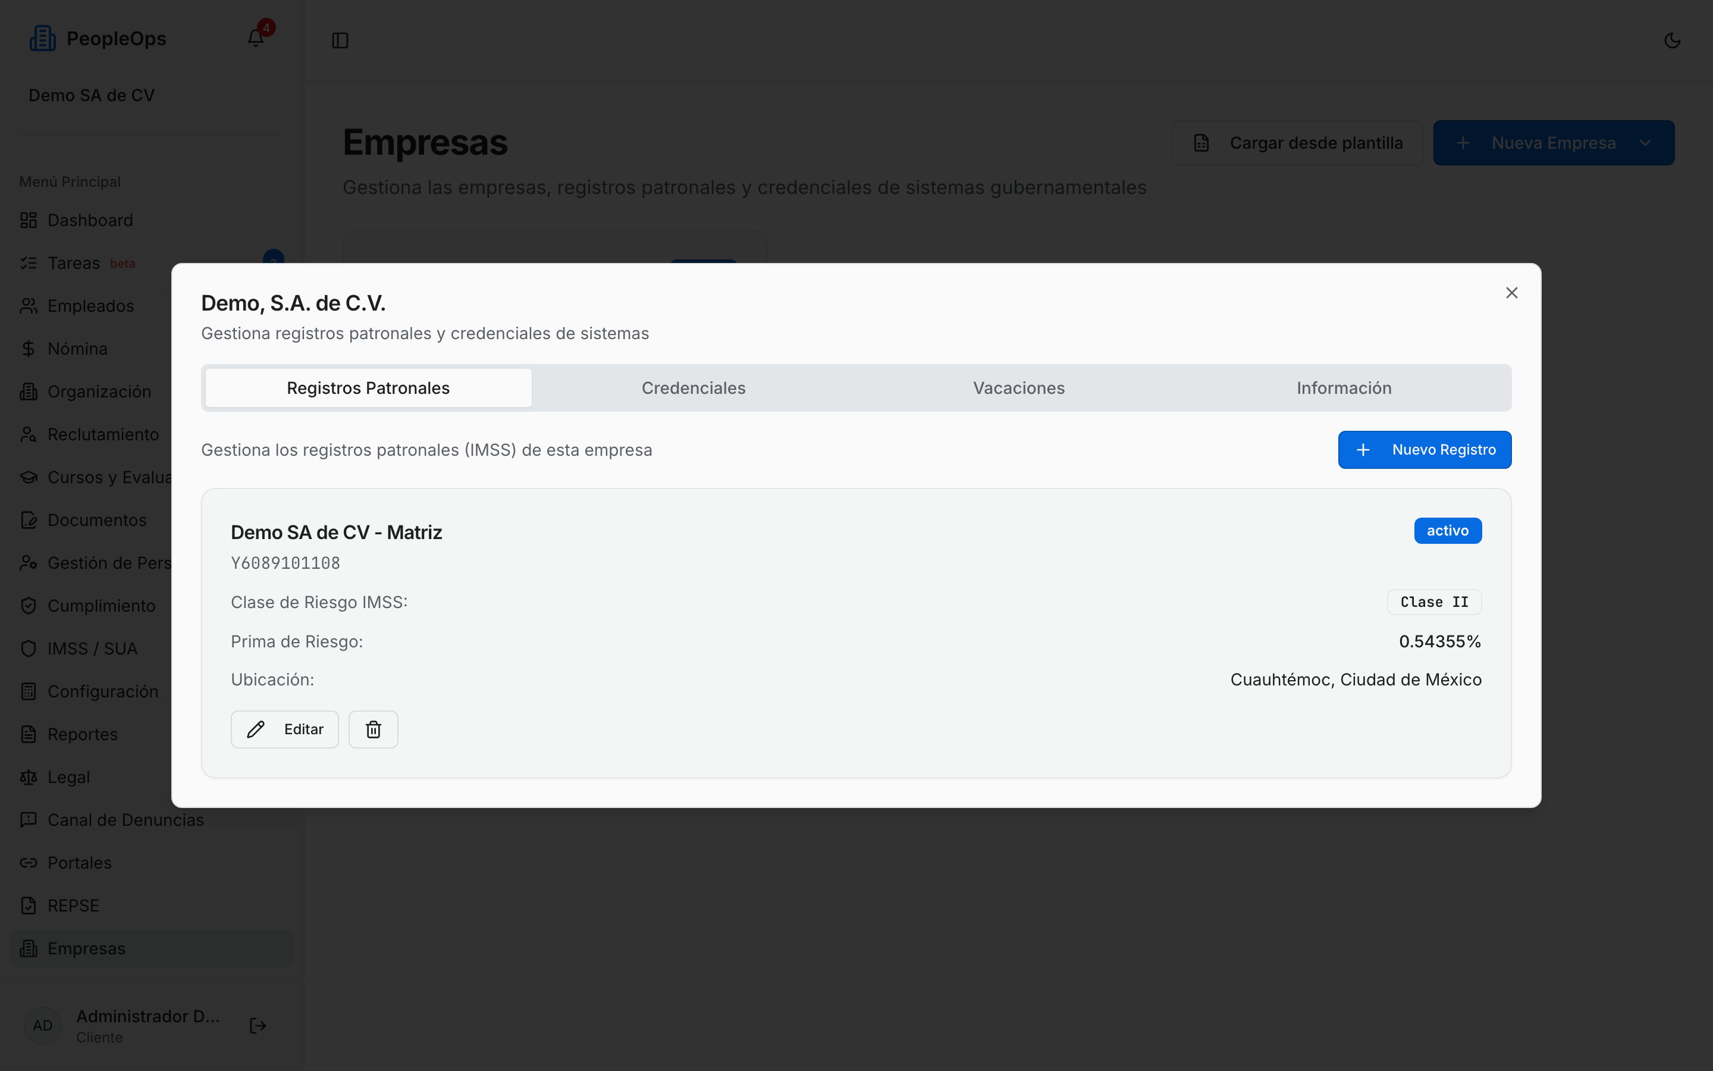Select the Registros Patronales tab

tap(368, 388)
